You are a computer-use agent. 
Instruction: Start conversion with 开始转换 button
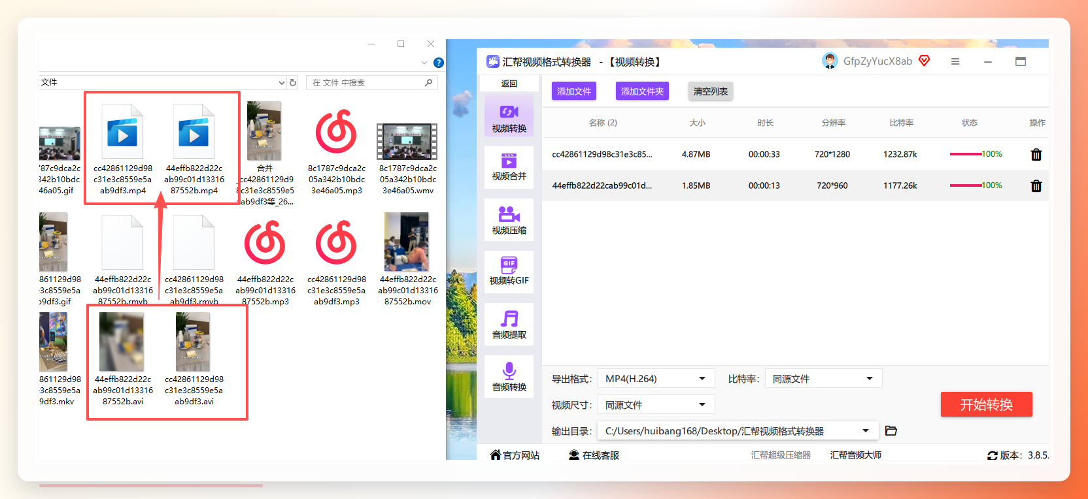click(987, 404)
